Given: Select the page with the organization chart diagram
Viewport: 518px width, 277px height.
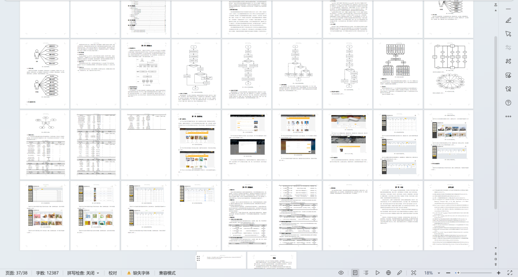Looking at the screenshot, I should pos(398,74).
